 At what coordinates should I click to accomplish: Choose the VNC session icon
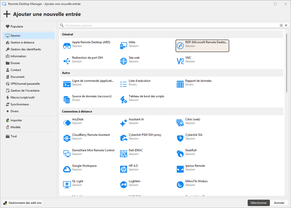(x=180, y=61)
